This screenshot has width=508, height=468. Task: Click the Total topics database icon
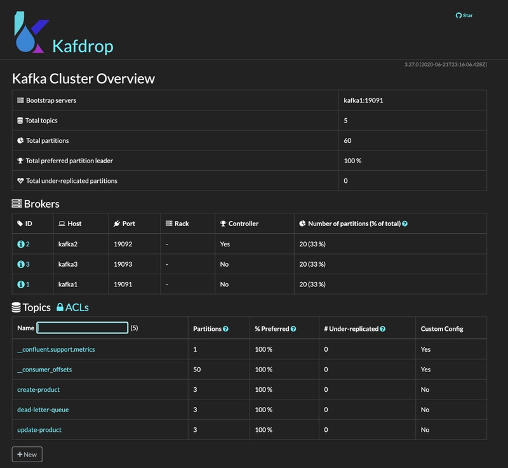[x=20, y=121]
